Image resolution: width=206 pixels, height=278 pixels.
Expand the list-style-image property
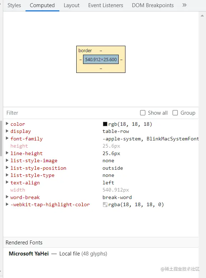(x=7, y=160)
